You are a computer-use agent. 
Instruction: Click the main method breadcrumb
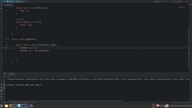click(31, 102)
